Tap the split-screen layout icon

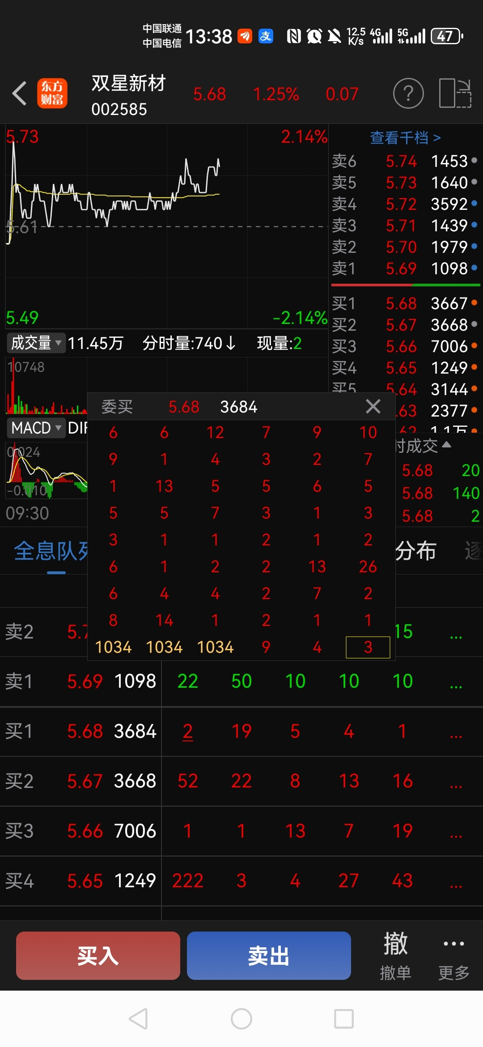coord(455,93)
